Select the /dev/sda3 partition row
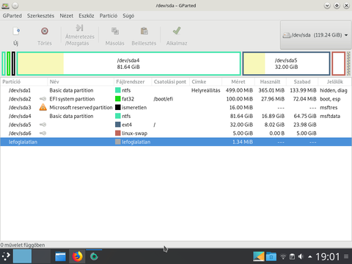This screenshot has height=264, width=352. click(176, 108)
